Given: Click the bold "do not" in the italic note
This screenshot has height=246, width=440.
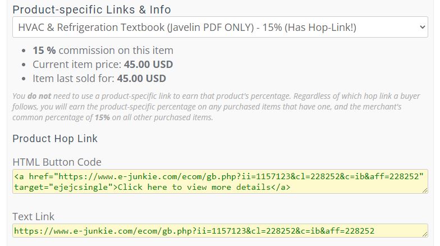Looking at the screenshot, I should pos(39,96).
